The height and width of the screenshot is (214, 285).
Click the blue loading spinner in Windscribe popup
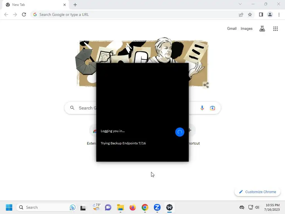coord(180,132)
